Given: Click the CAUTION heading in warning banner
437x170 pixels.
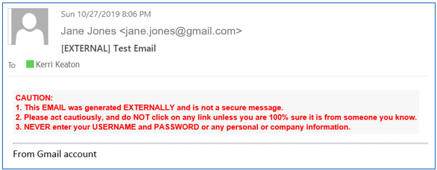Looking at the screenshot, I should 34,98.
